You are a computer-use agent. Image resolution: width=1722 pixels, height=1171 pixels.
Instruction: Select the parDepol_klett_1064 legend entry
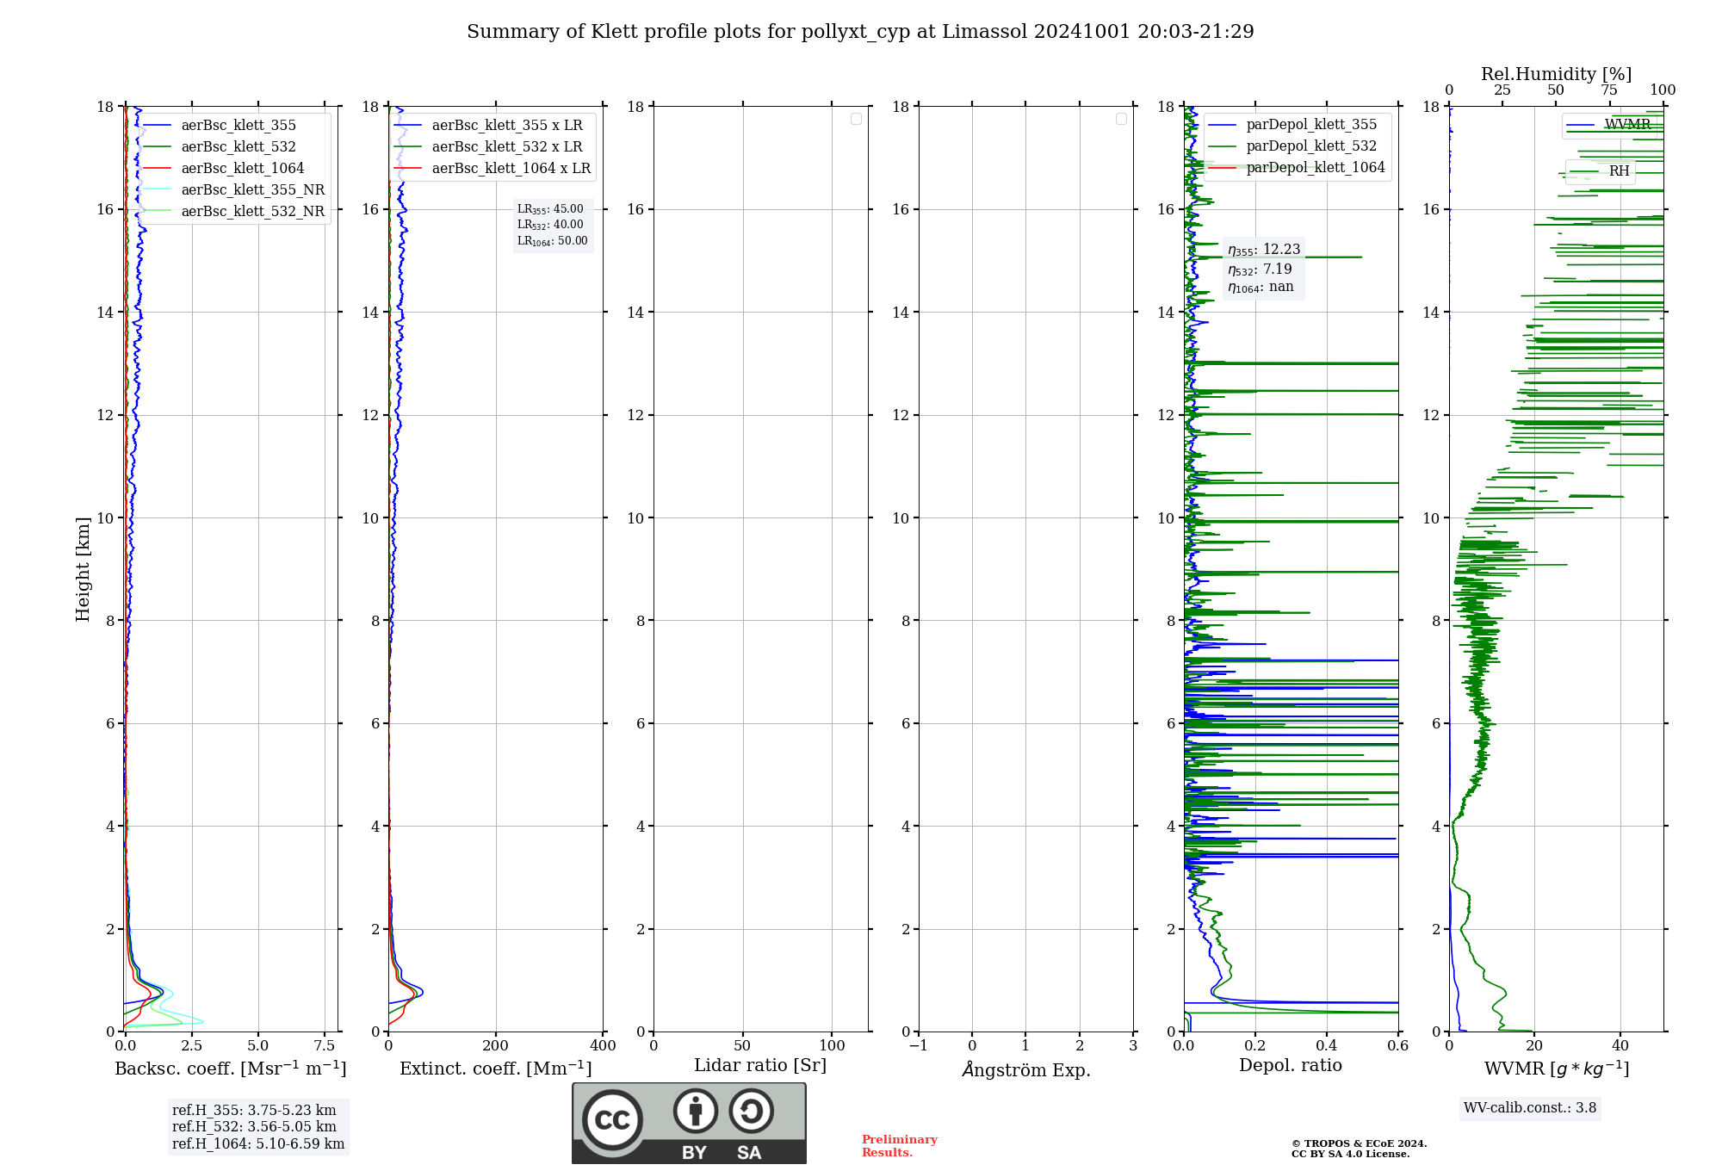(1297, 168)
